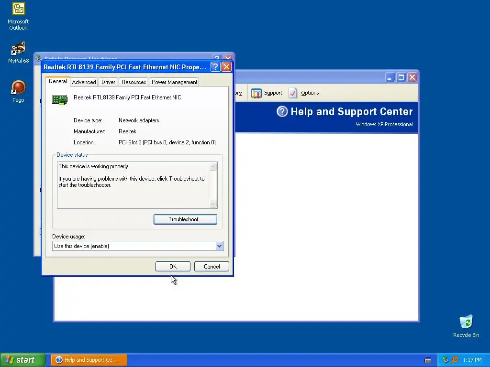Switch to the Help and Support taskbar button
The height and width of the screenshot is (367, 490).
(89, 360)
